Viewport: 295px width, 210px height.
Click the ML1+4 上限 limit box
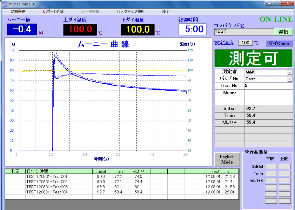(284, 180)
